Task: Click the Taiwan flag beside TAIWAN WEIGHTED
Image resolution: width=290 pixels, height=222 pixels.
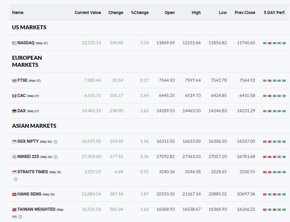Action: pyautogui.click(x=14, y=209)
